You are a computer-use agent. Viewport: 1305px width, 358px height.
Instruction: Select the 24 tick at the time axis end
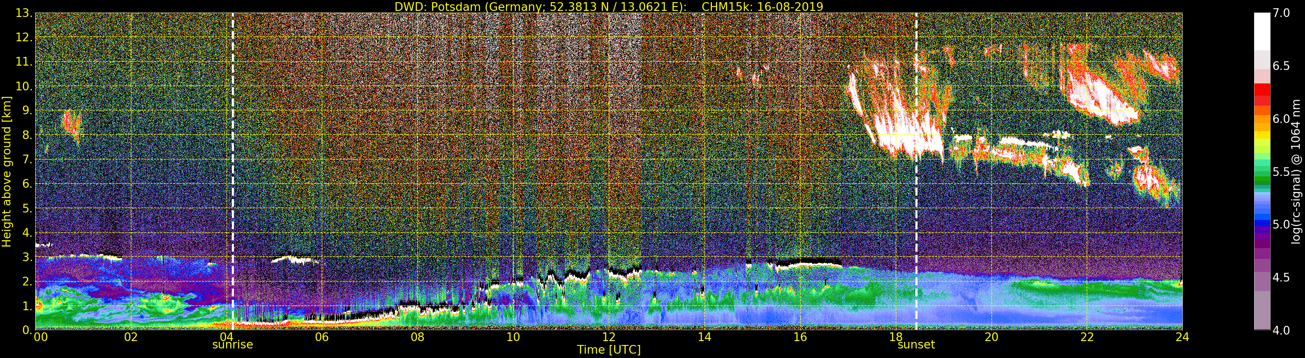pos(1182,337)
